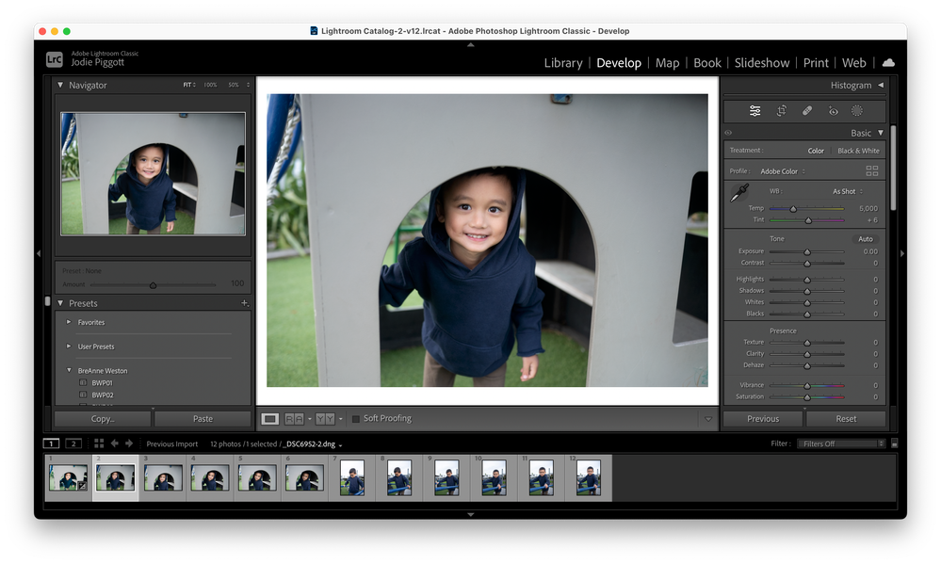Enable the Soft Proofing checkbox
The image size is (941, 564).
pos(356,419)
